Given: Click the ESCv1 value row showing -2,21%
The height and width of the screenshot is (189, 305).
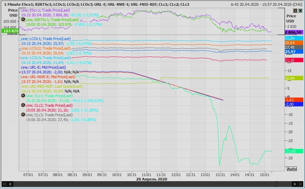Looking at the screenshot, I should coord(60,15).
